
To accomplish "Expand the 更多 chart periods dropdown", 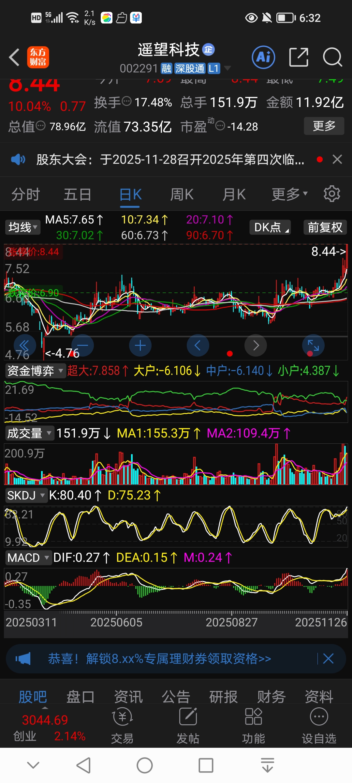I will (x=290, y=194).
